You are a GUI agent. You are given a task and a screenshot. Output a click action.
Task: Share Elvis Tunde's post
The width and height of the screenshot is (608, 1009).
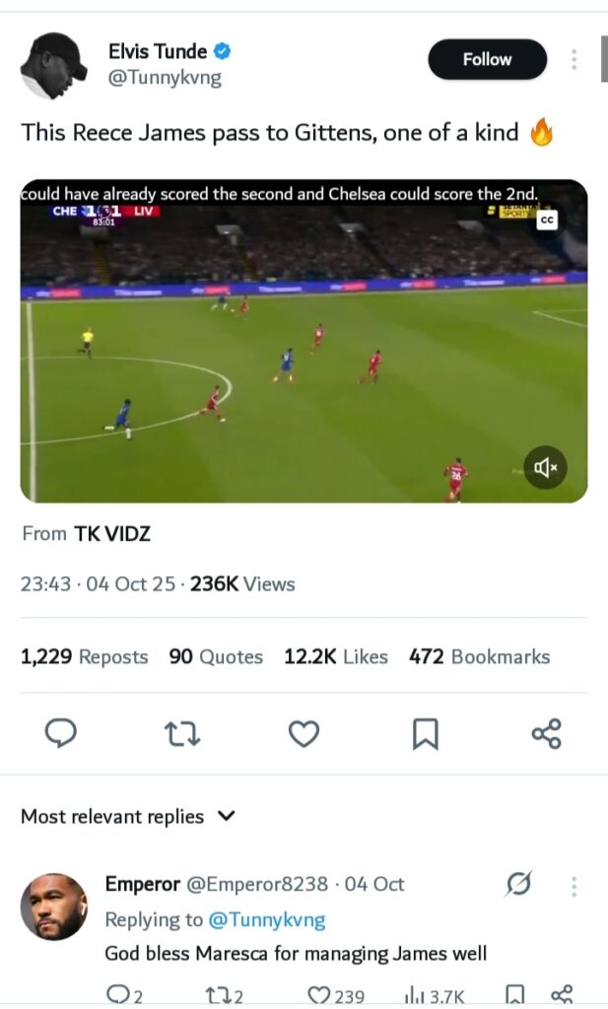[546, 733]
